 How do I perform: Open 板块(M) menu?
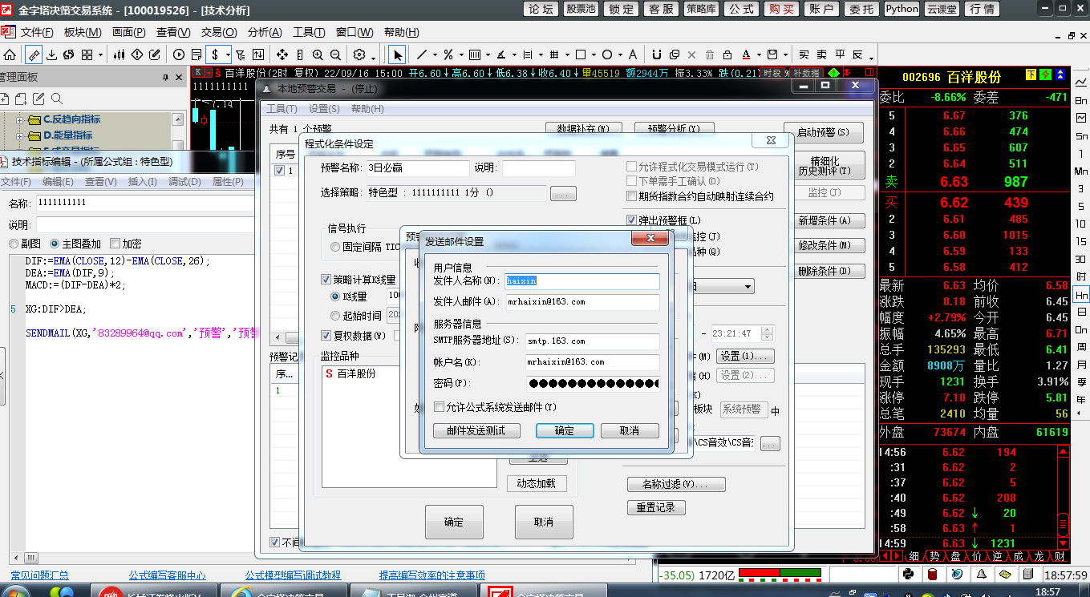tap(82, 33)
